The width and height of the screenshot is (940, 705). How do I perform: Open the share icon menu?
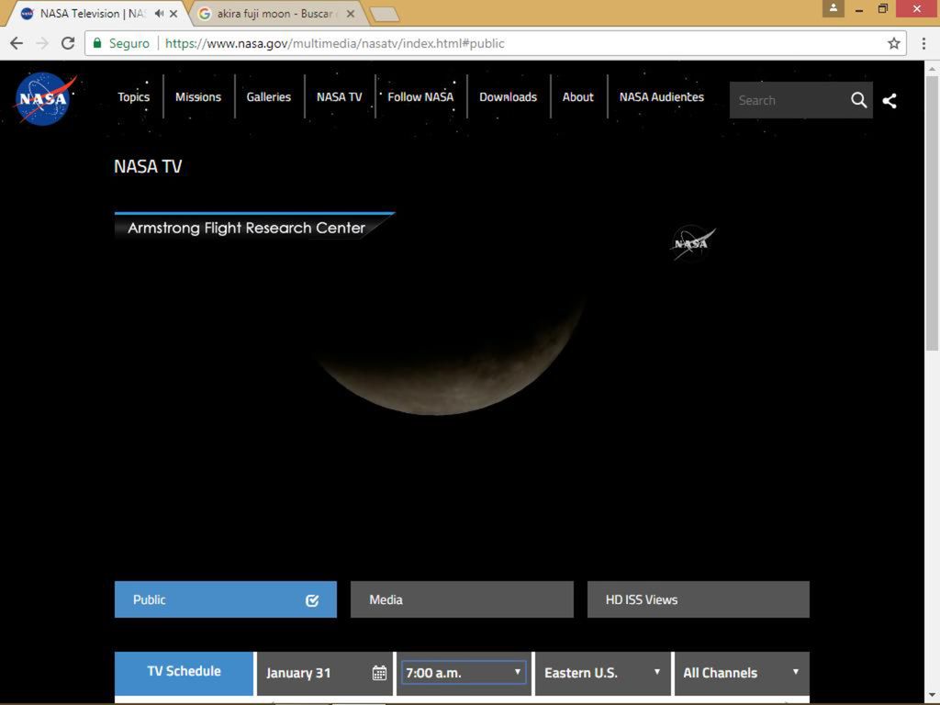(x=890, y=101)
